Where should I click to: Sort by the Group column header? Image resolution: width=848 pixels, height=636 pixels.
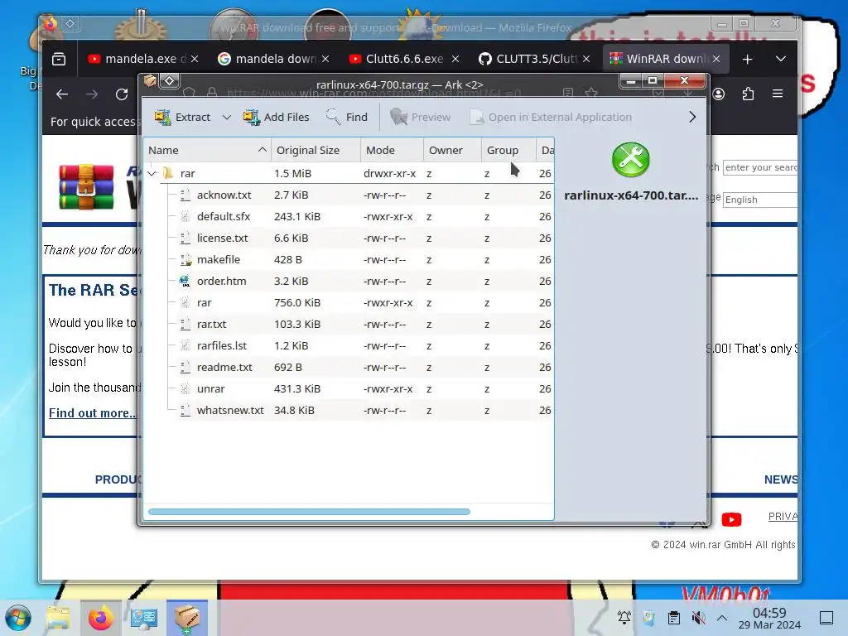point(508,151)
